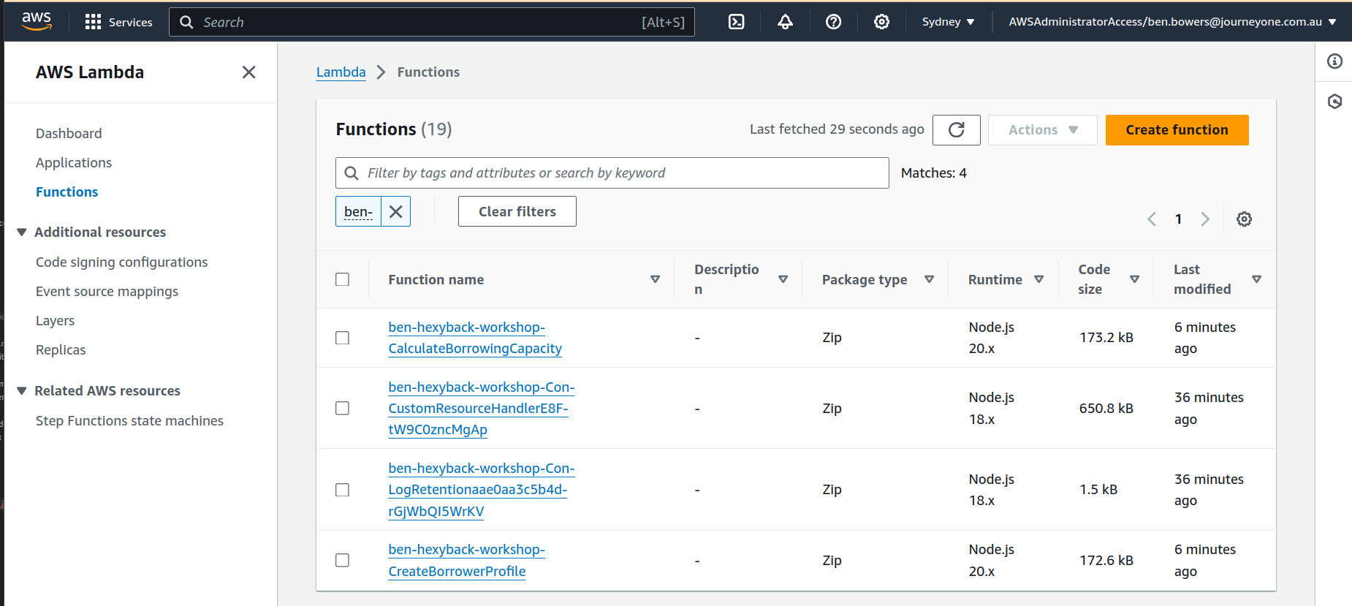Check the LogRetentionaae0aa3c5b4d function row
The width and height of the screenshot is (1352, 606).
[x=342, y=490]
